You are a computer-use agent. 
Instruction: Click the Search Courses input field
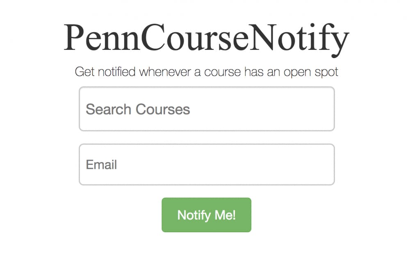pyautogui.click(x=206, y=109)
